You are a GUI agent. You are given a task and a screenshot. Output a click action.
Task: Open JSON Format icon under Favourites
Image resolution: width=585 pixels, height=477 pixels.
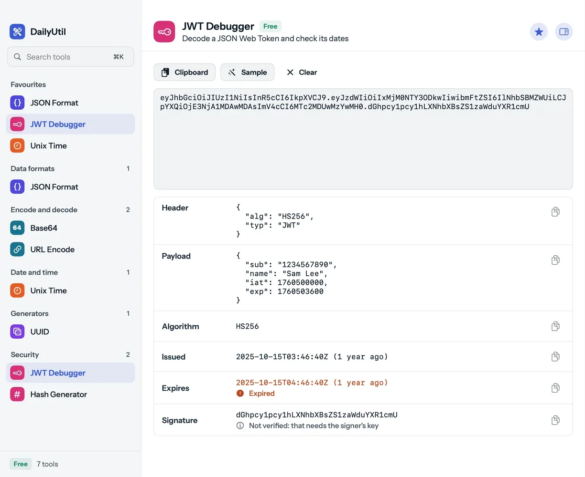[x=17, y=103]
